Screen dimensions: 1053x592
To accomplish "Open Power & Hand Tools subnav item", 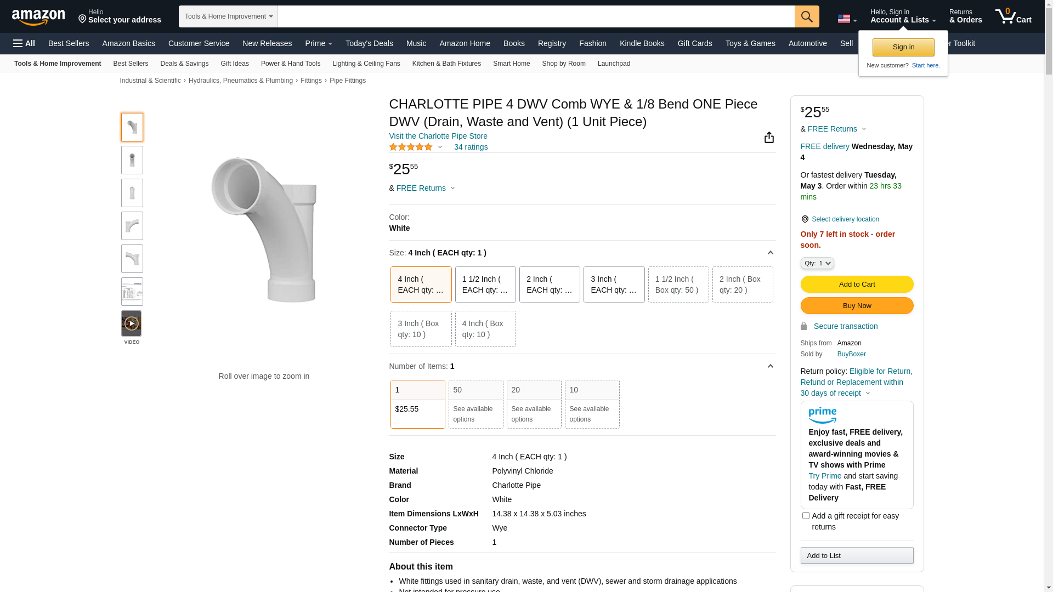I will [290, 64].
